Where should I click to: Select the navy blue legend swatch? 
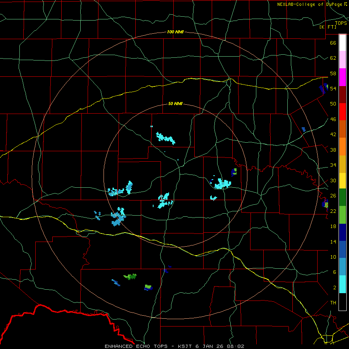point(342,232)
